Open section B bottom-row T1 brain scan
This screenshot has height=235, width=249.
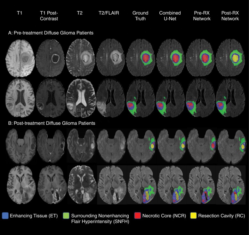(21, 185)
